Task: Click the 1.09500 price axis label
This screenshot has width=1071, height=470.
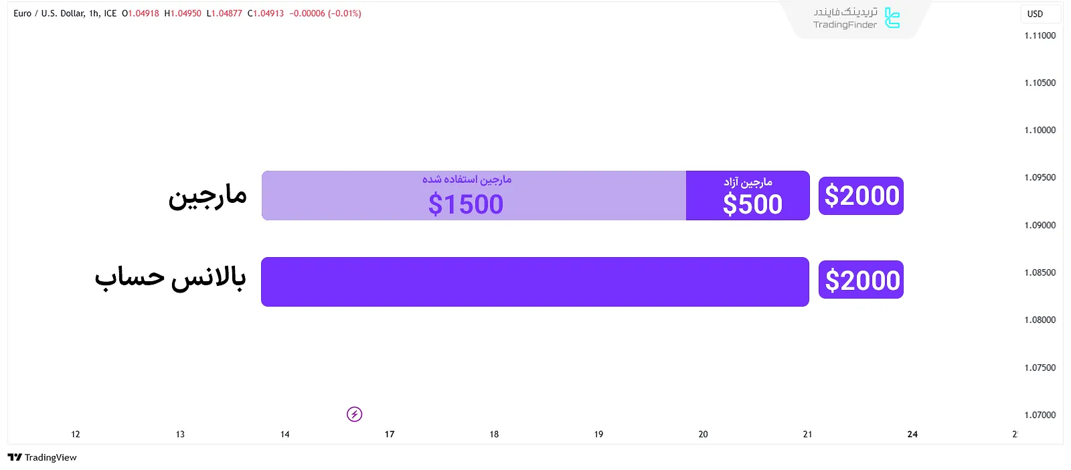Action: click(1040, 177)
